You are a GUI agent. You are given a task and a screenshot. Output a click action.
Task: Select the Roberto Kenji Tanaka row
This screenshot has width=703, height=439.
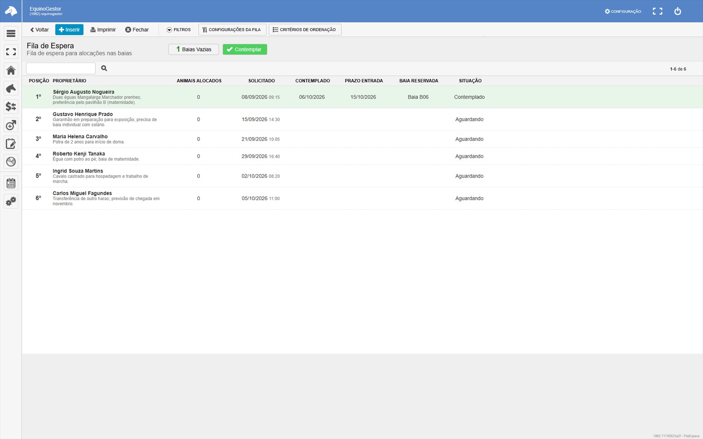pos(362,156)
